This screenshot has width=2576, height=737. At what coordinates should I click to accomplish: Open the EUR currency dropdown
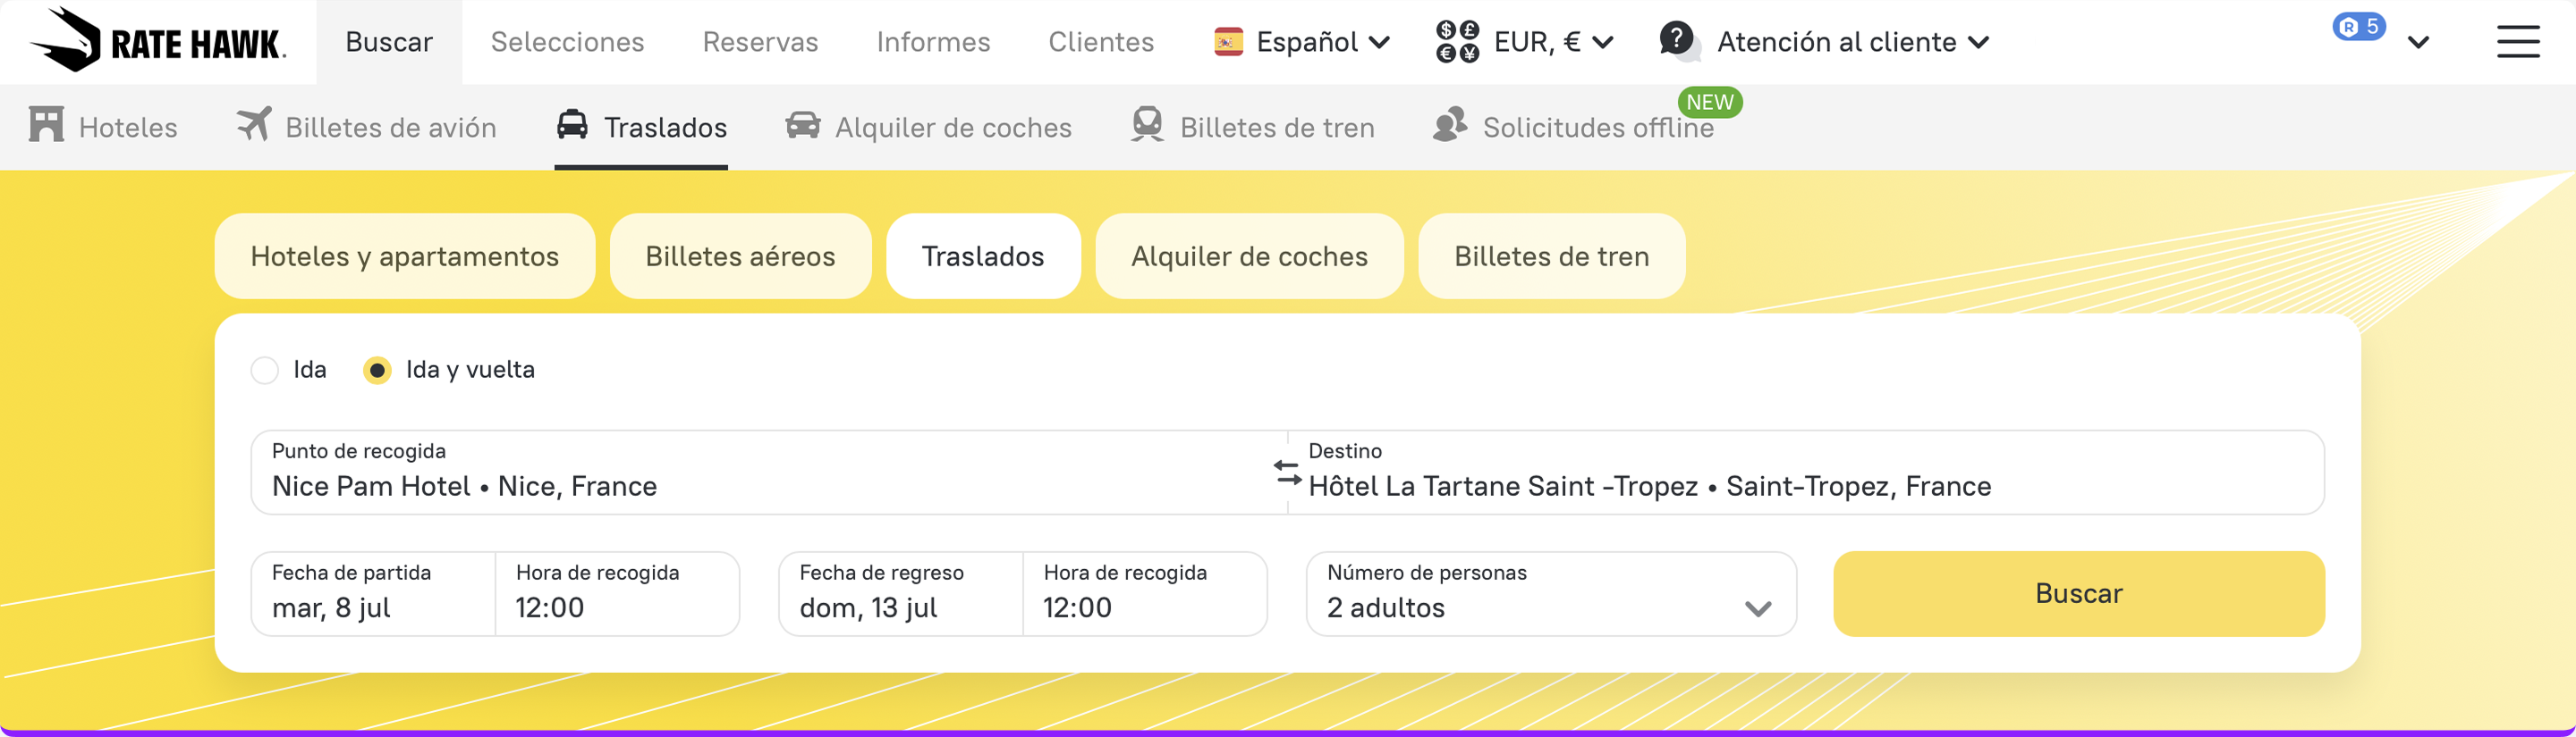(x=1525, y=42)
